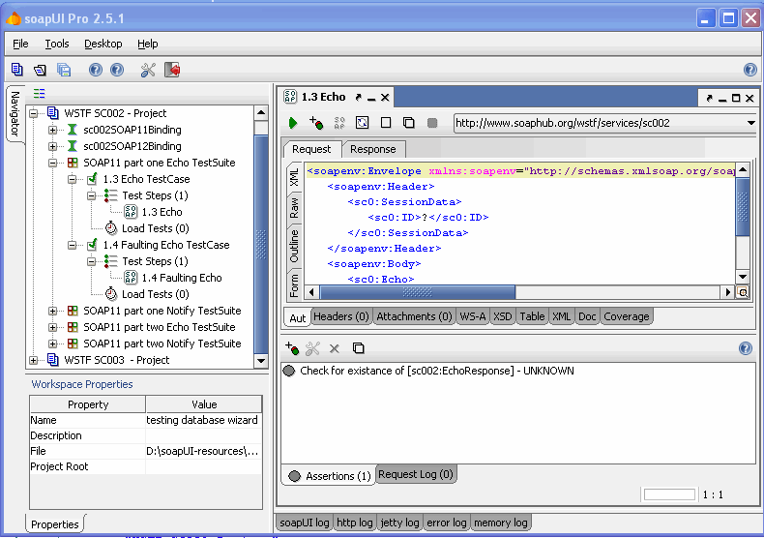The width and height of the screenshot is (764, 538).
Task: Click the Navigator side tab
Action: [x=15, y=113]
